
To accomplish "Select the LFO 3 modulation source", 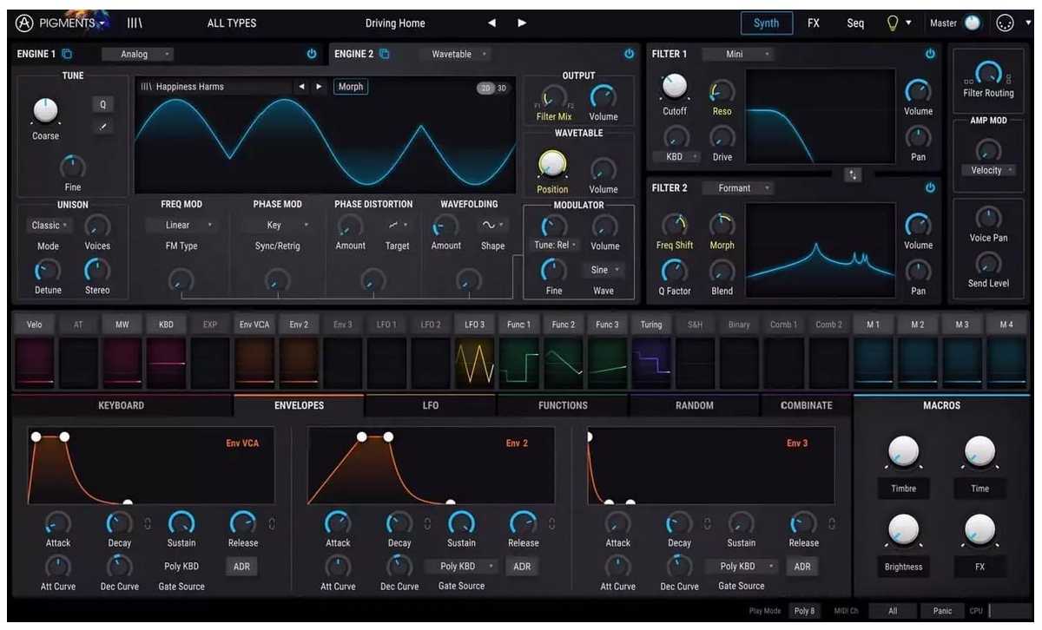I will coord(474,325).
